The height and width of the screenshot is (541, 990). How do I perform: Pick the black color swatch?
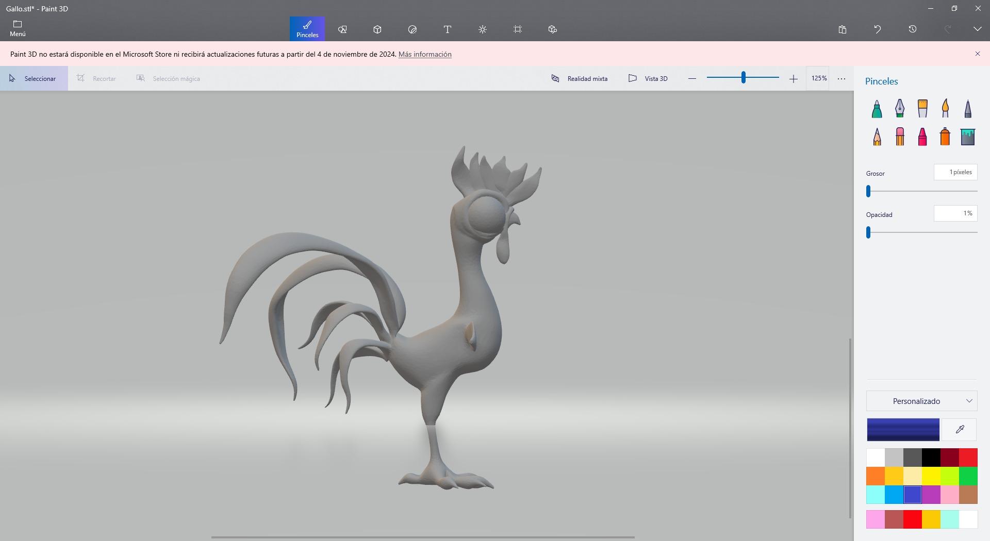coord(931,458)
